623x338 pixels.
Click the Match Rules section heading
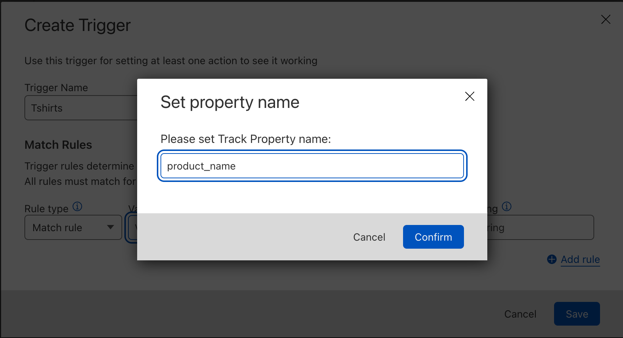point(58,145)
